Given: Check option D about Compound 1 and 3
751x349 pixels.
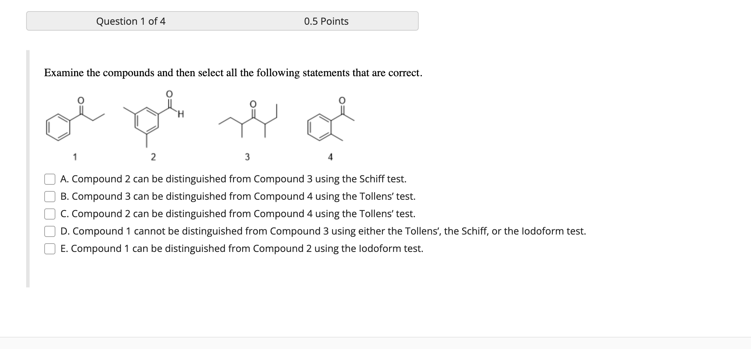Looking at the screenshot, I should tap(50, 231).
